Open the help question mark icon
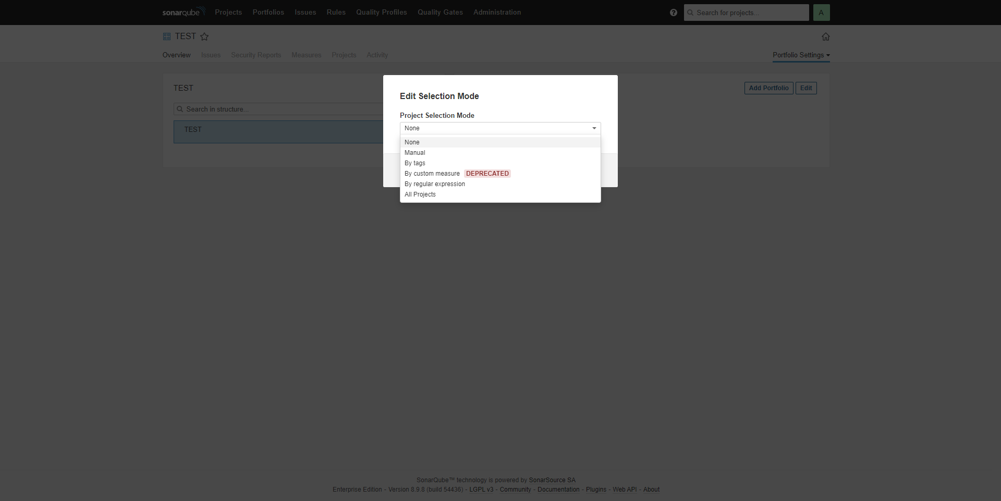Screen dimensions: 1001x501 (x=674, y=13)
